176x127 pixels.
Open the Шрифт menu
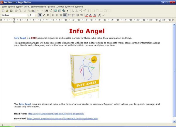coord(19,7)
